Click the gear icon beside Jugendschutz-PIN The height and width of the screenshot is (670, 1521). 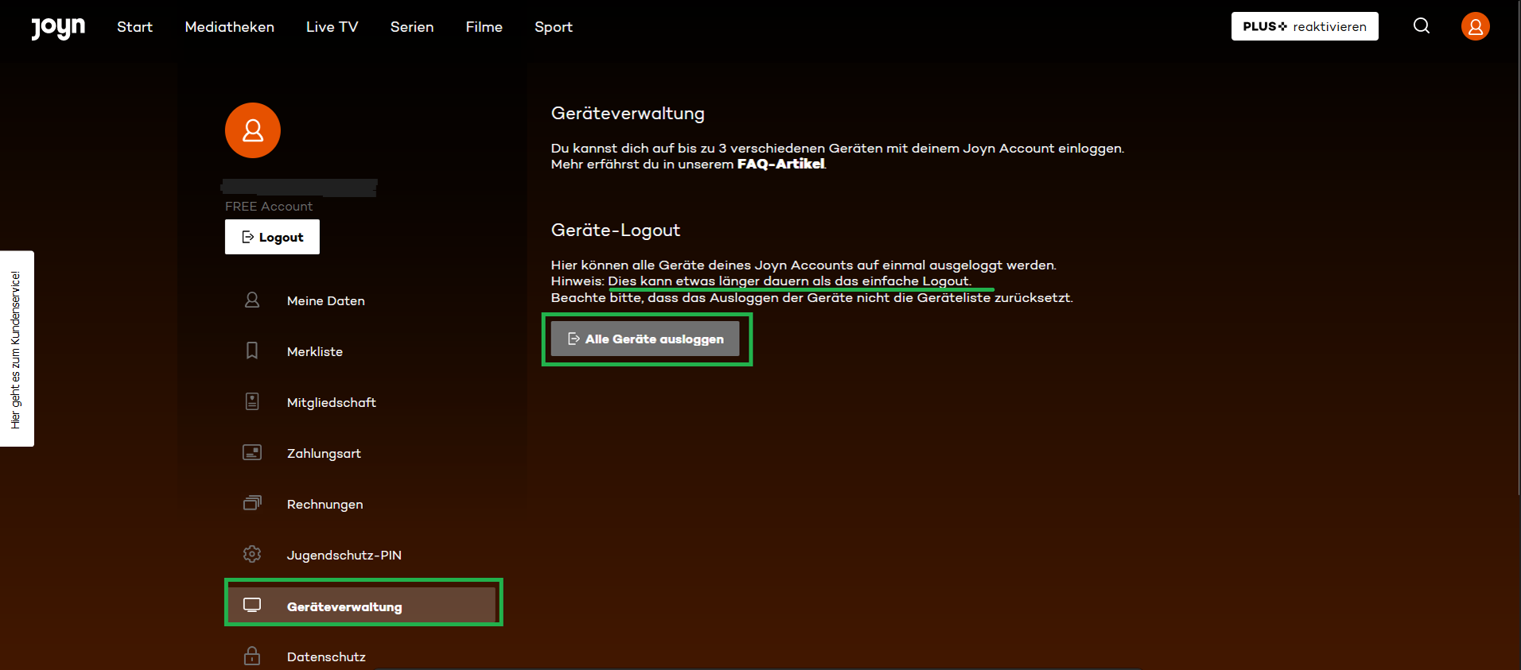pyautogui.click(x=252, y=554)
